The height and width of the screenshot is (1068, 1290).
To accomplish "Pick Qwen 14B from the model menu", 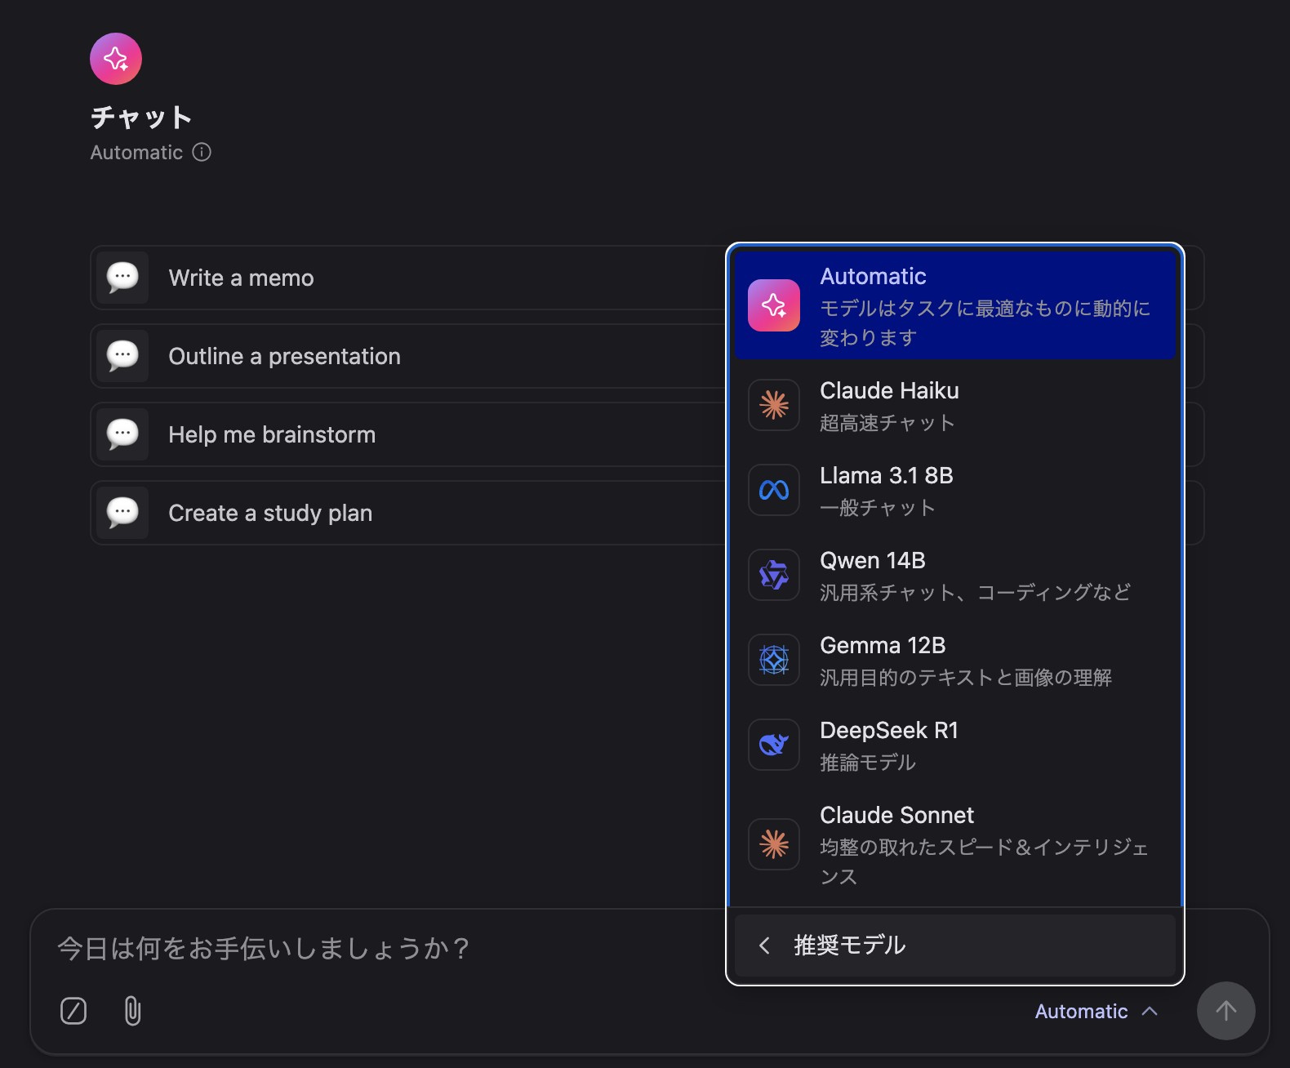I will pos(955,576).
